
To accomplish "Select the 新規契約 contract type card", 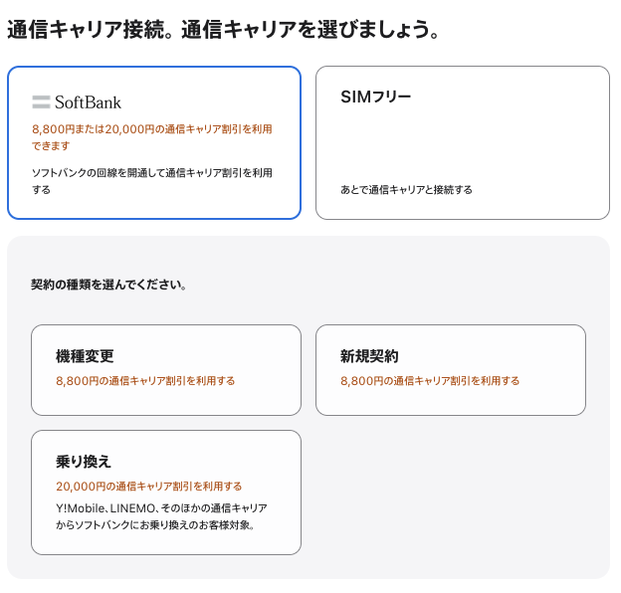I will [x=451, y=370].
